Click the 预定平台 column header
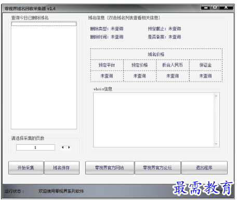237x204 pixels. coord(107,65)
